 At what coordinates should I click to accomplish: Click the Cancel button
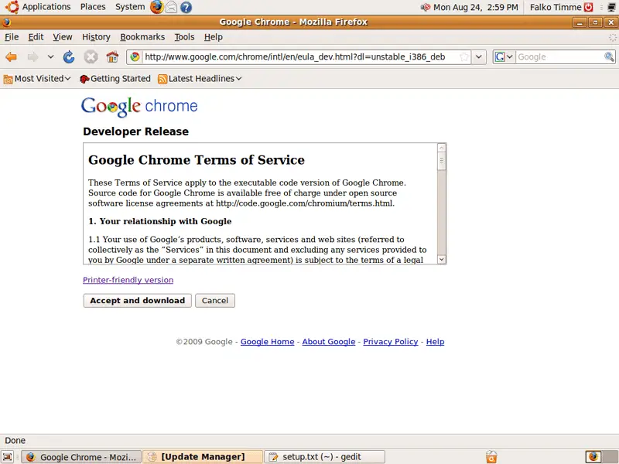click(x=215, y=301)
